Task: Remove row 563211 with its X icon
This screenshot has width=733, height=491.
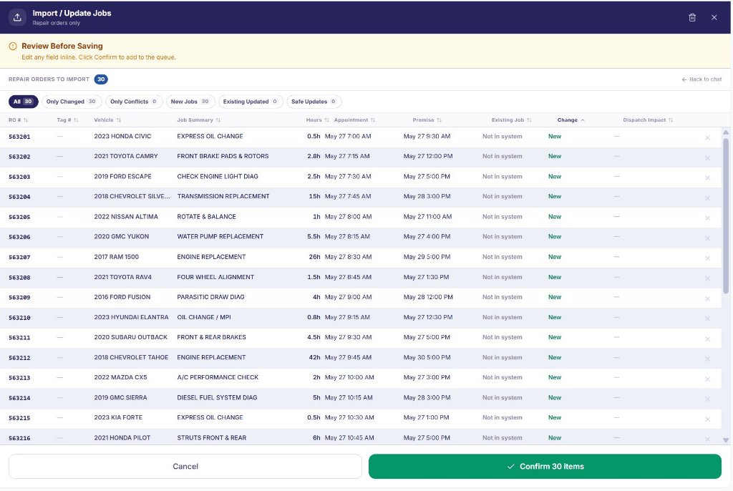Action: tap(707, 339)
